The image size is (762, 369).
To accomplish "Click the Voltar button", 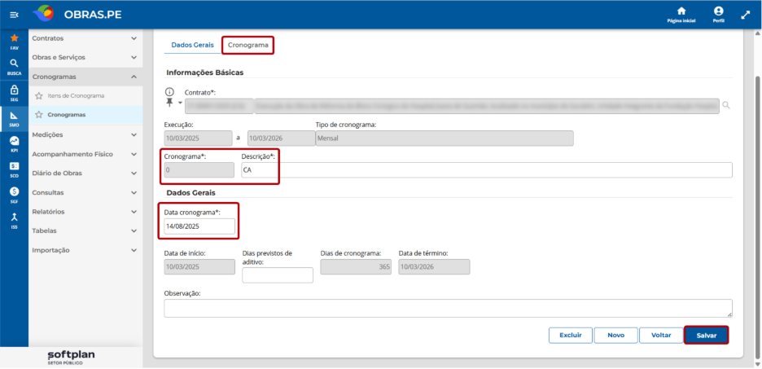I will pos(661,336).
